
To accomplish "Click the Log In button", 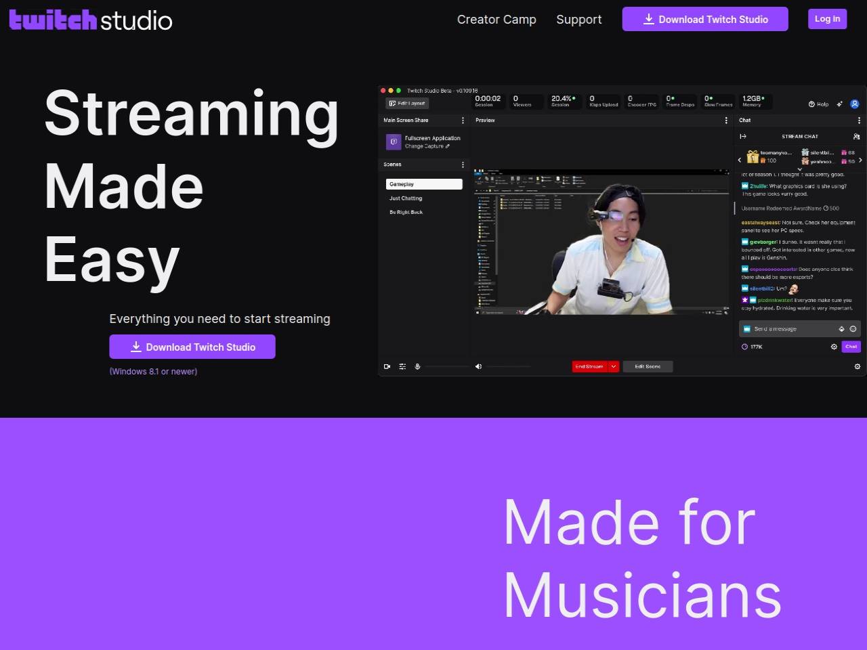I will coord(827,19).
